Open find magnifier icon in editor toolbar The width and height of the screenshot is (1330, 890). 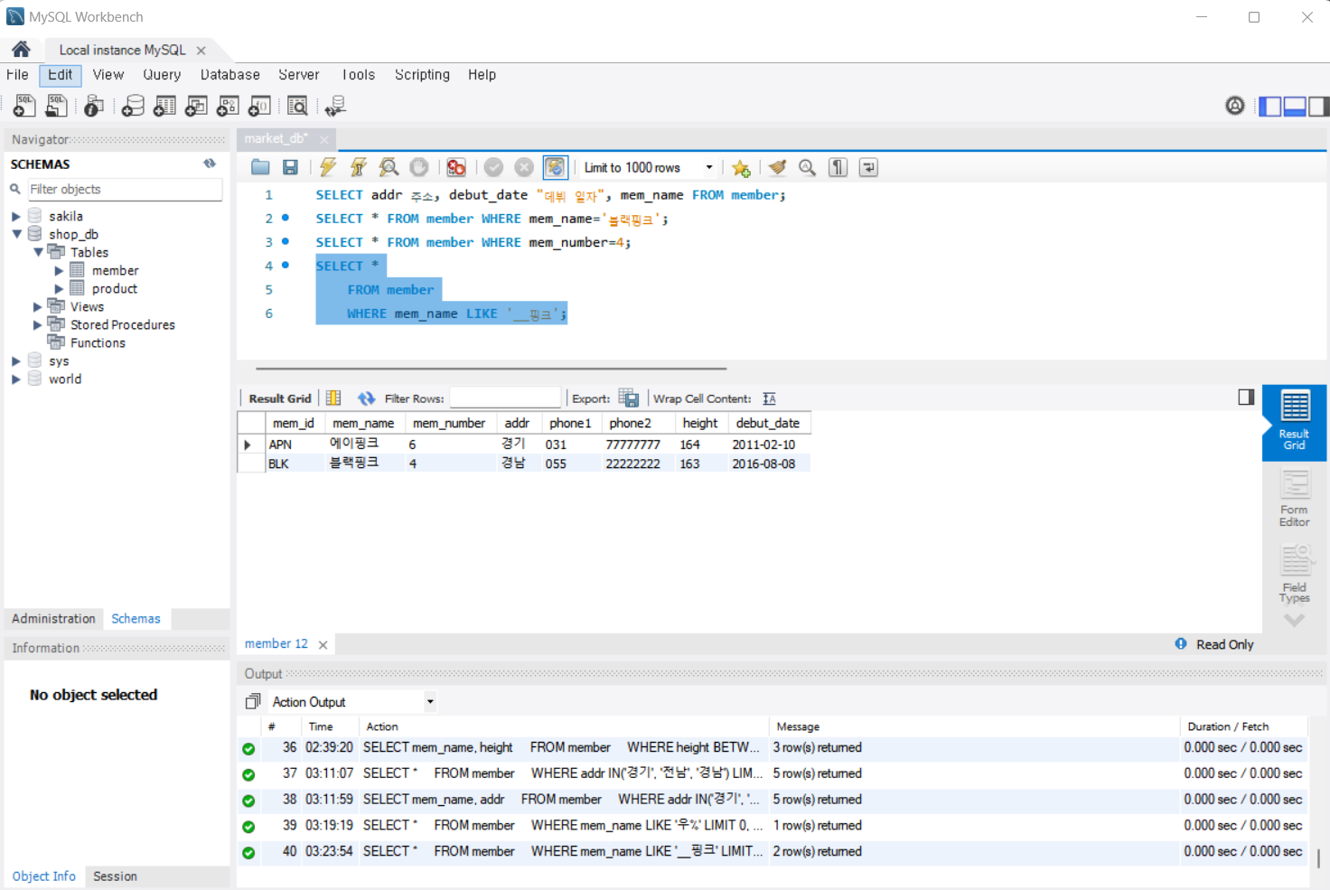coord(808,167)
